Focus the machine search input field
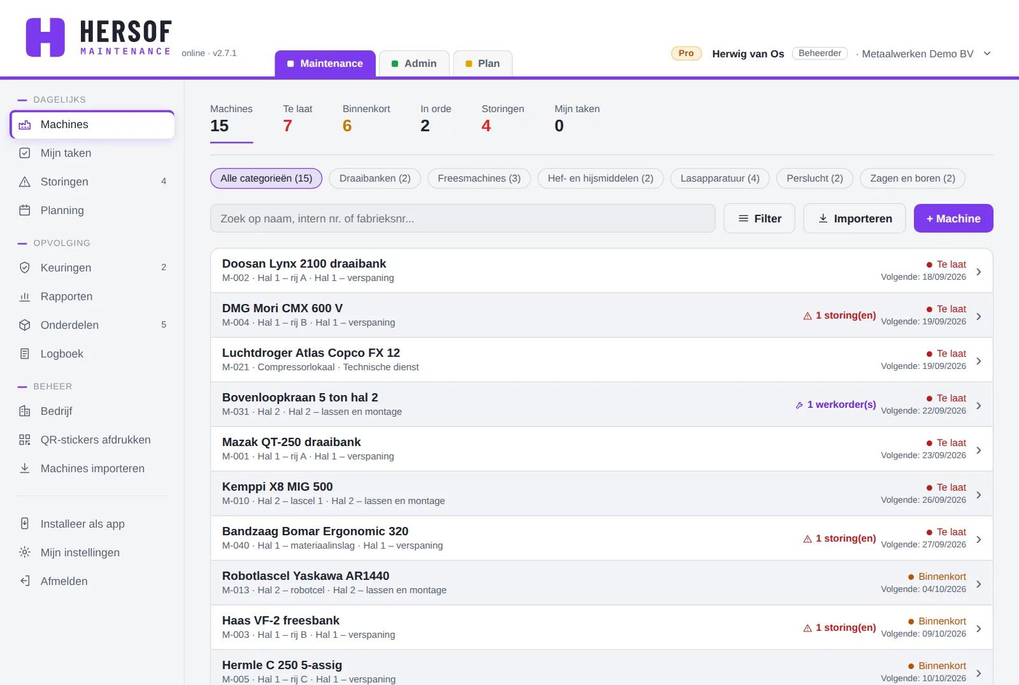 click(463, 219)
